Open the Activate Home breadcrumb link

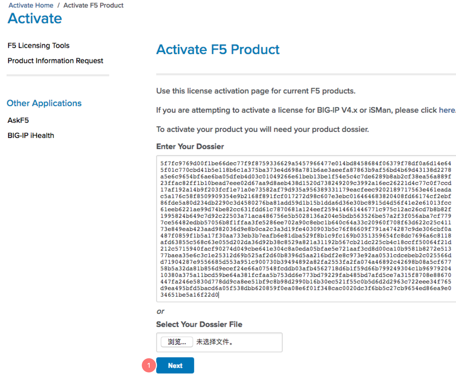point(31,5)
